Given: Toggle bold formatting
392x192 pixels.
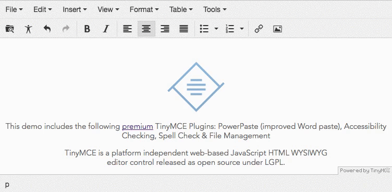Looking at the screenshot, I should pyautogui.click(x=87, y=29).
